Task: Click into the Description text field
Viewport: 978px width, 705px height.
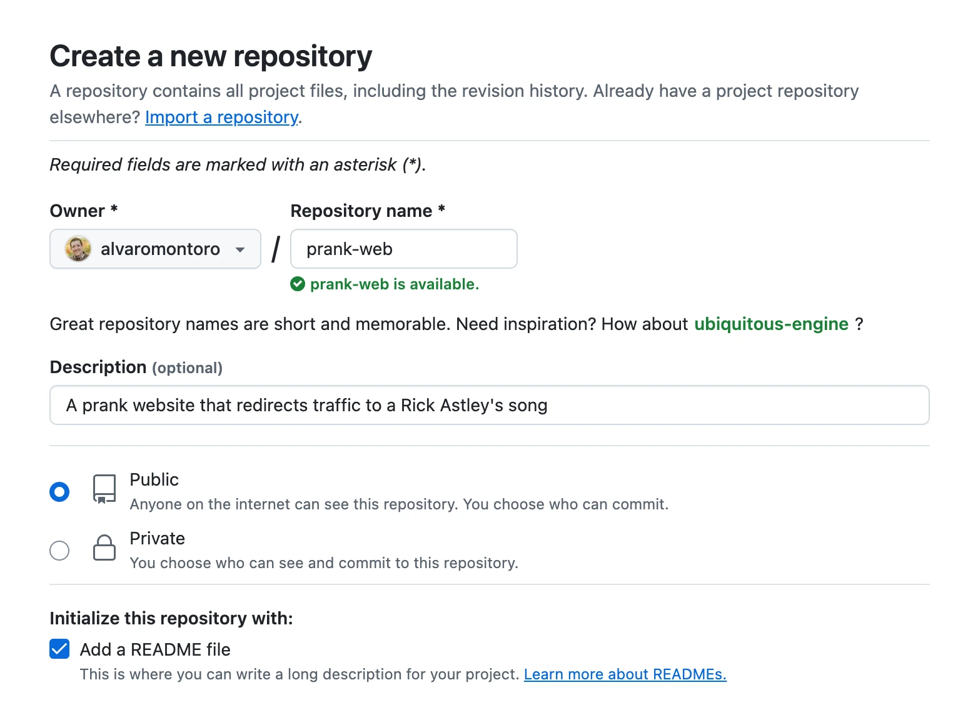Action: coord(489,405)
